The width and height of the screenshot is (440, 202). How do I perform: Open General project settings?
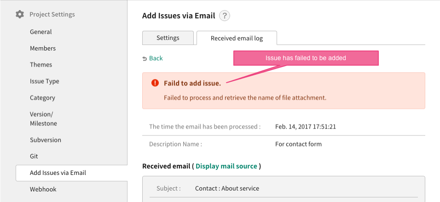coord(41,32)
